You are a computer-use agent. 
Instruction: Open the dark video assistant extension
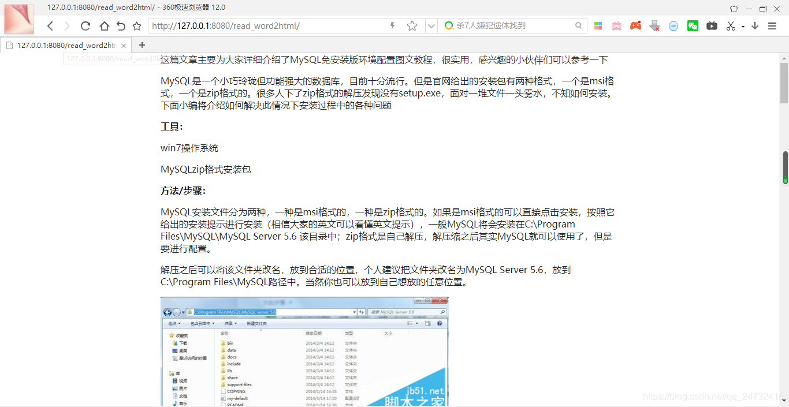pos(712,26)
